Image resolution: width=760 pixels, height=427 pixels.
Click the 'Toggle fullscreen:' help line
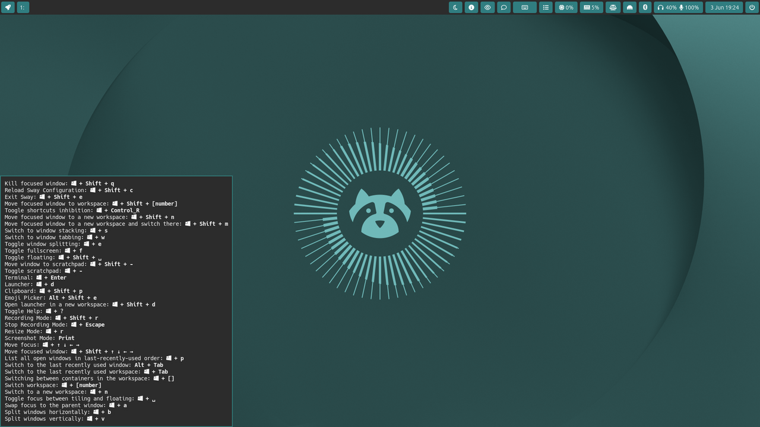43,251
